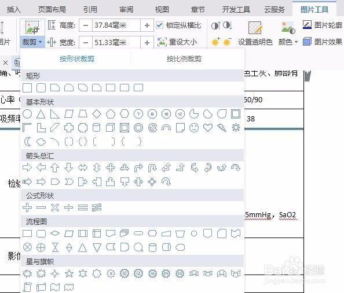
Task: Click 图片效果 option
Action: [323, 42]
